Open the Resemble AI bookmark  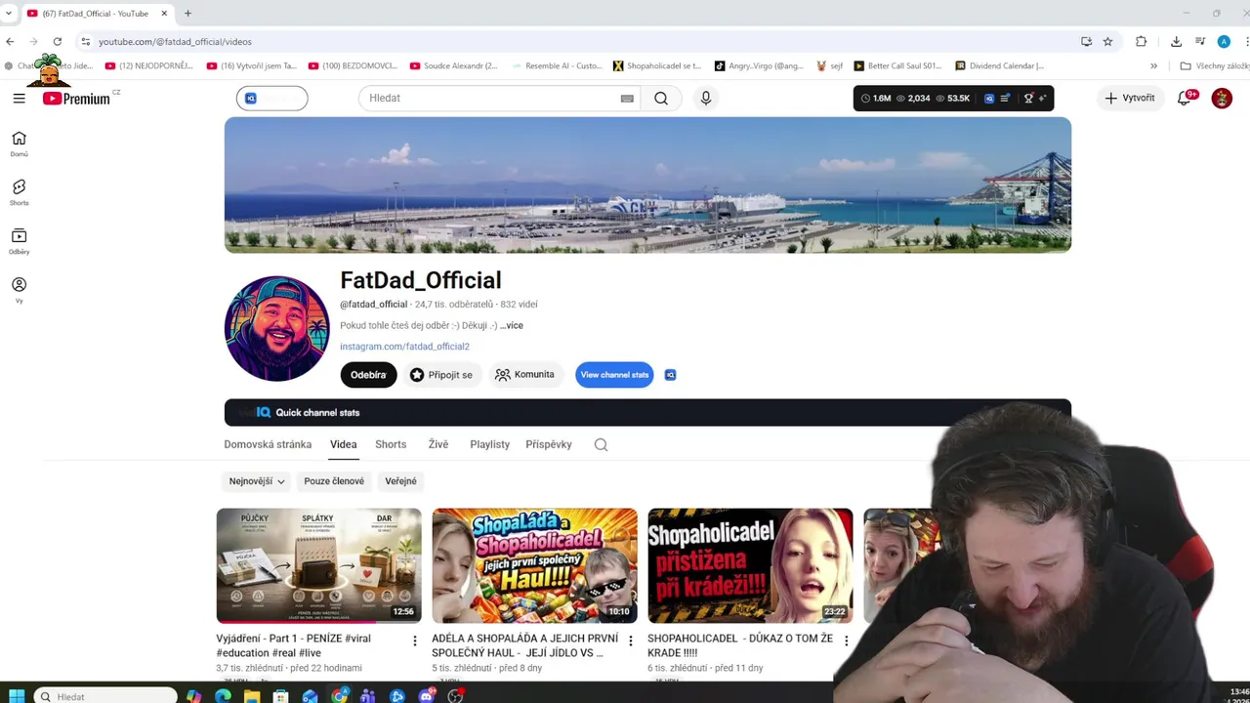(557, 66)
